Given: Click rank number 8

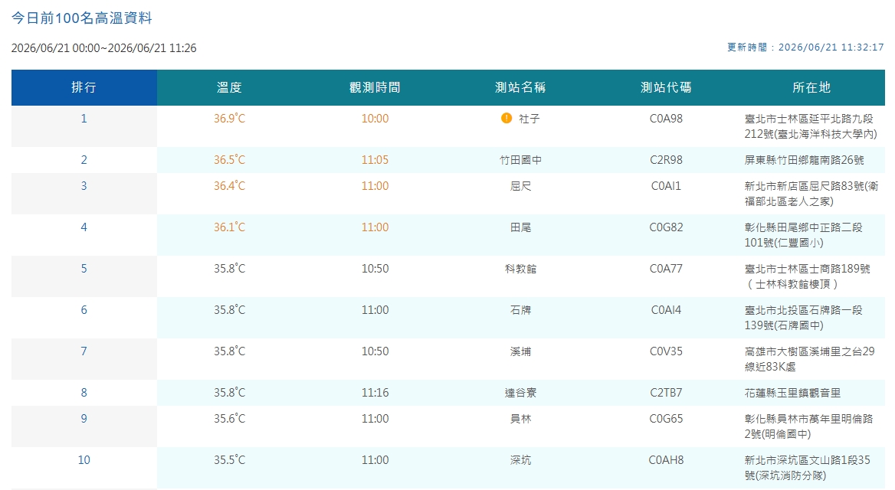Looking at the screenshot, I should pos(84,393).
